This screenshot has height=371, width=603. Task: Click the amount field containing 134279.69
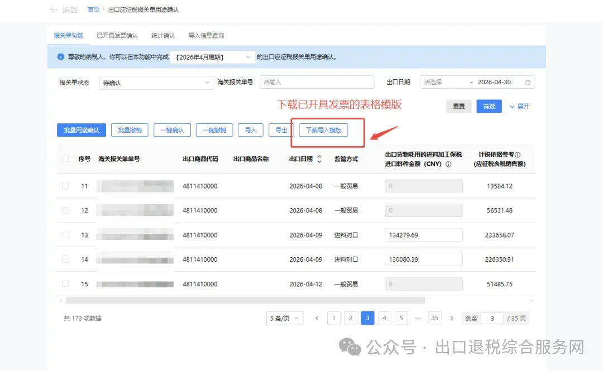[423, 235]
